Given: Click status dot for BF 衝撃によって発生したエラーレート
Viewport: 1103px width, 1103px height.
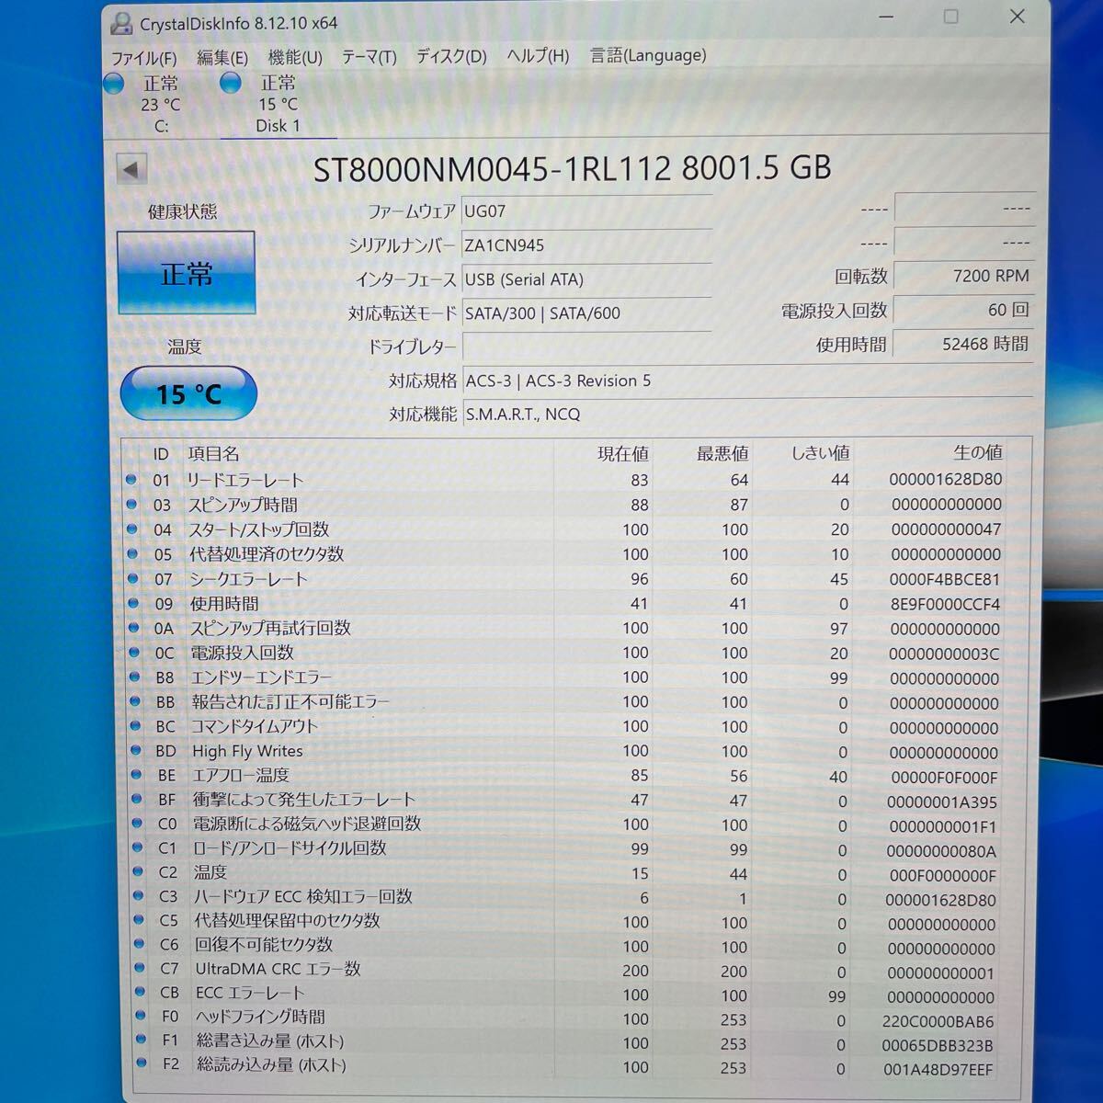Looking at the screenshot, I should [136, 799].
